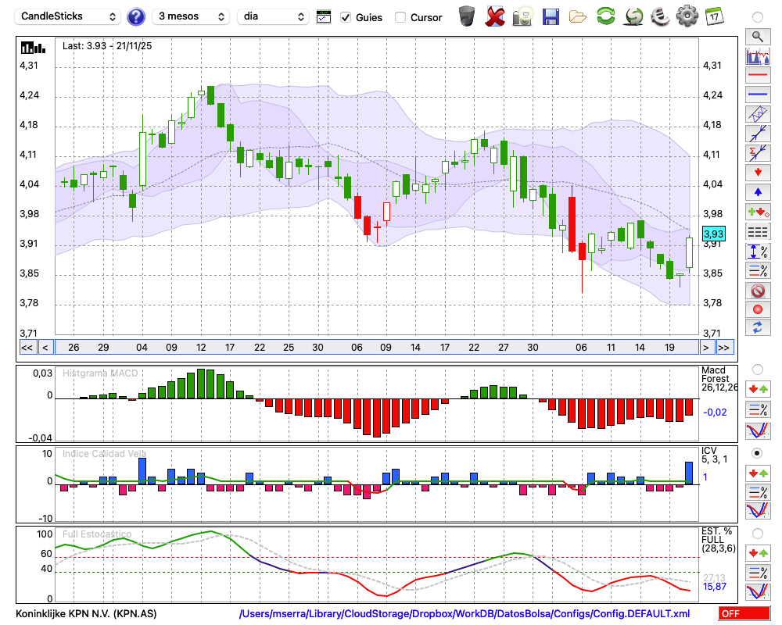Click the red X delete icon
Screen dimensions: 782x625
tap(495, 16)
